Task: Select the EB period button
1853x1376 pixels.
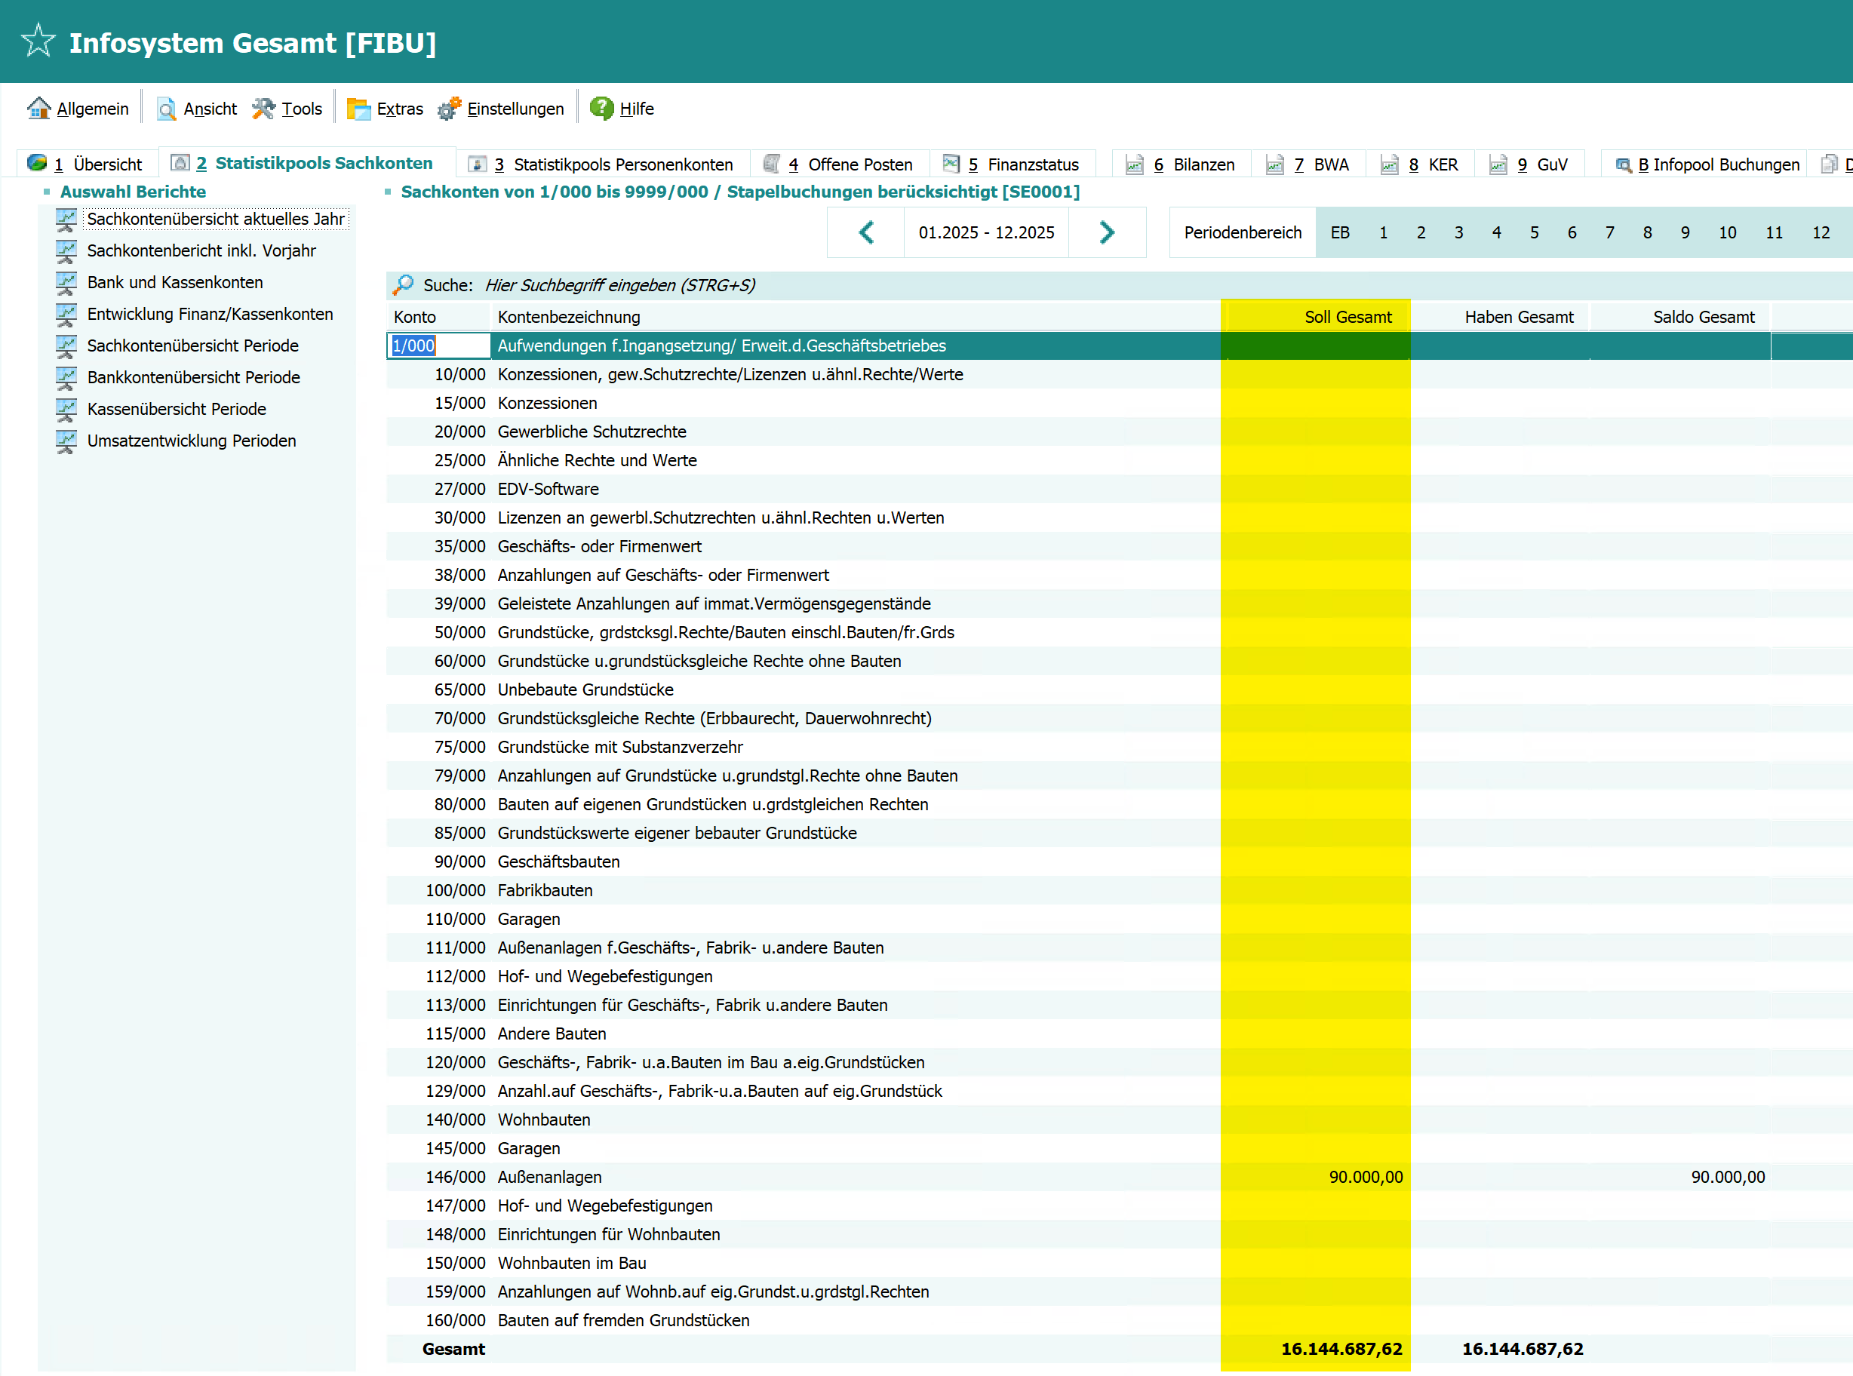Action: (1339, 232)
